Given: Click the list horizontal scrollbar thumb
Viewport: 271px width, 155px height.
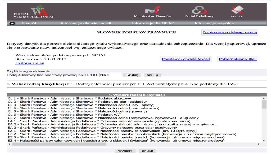Looking at the screenshot, I should [x=59, y=144].
